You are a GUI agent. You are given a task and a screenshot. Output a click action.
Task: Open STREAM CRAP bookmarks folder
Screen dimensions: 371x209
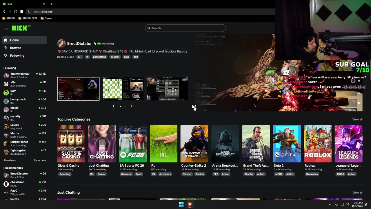pyautogui.click(x=28, y=18)
